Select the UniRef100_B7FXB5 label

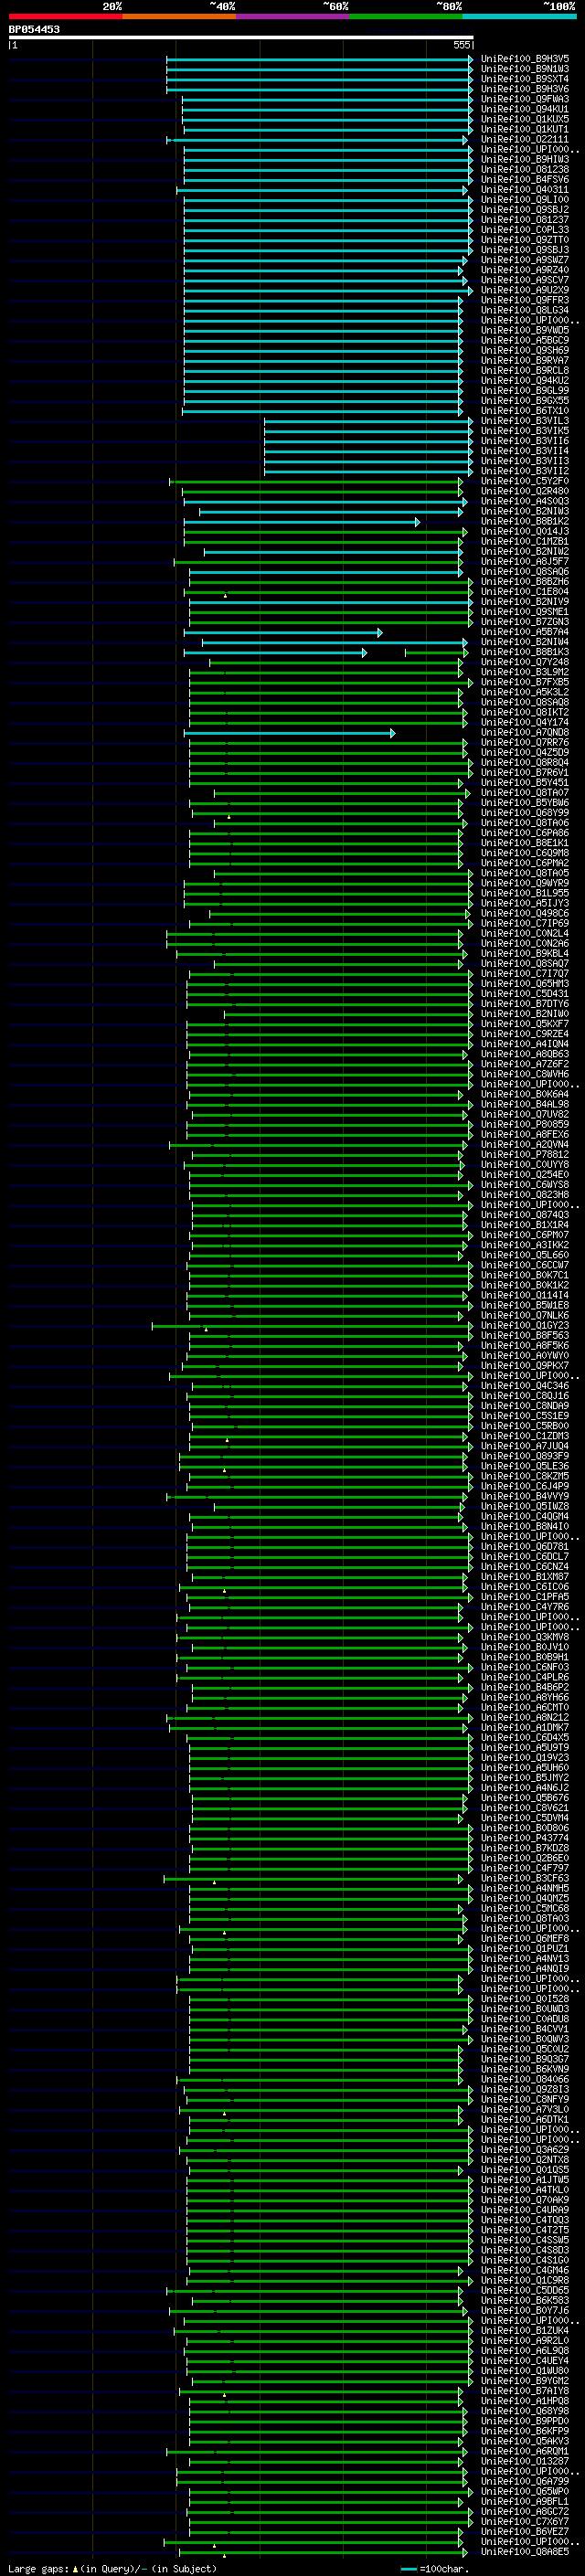point(525,682)
